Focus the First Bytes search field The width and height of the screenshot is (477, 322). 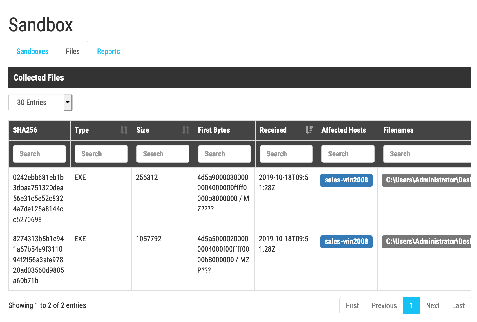pyautogui.click(x=224, y=154)
